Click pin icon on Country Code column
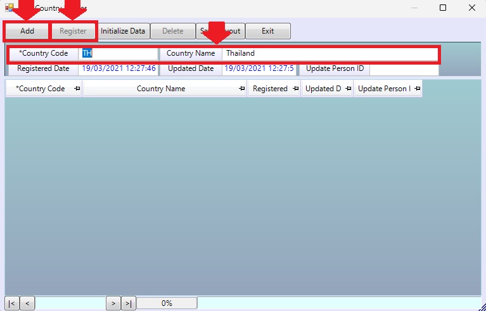This screenshot has width=486, height=311. pyautogui.click(x=77, y=89)
